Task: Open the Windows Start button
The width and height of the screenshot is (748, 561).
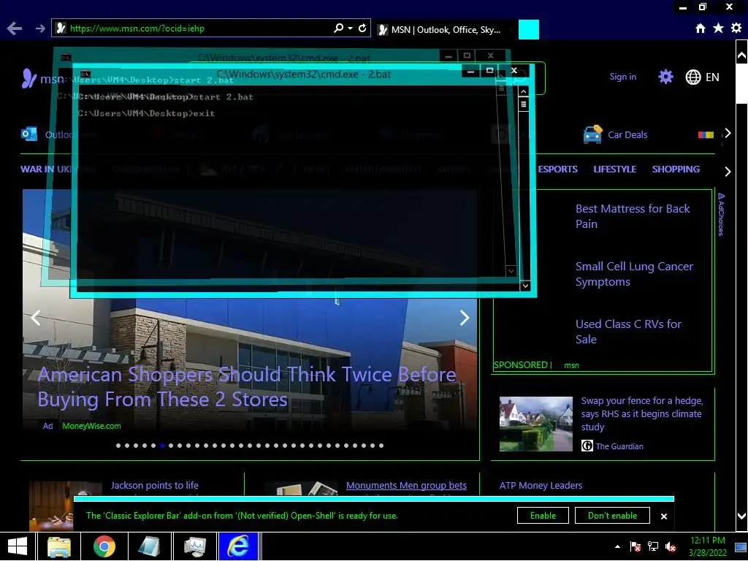Action: tap(18, 546)
